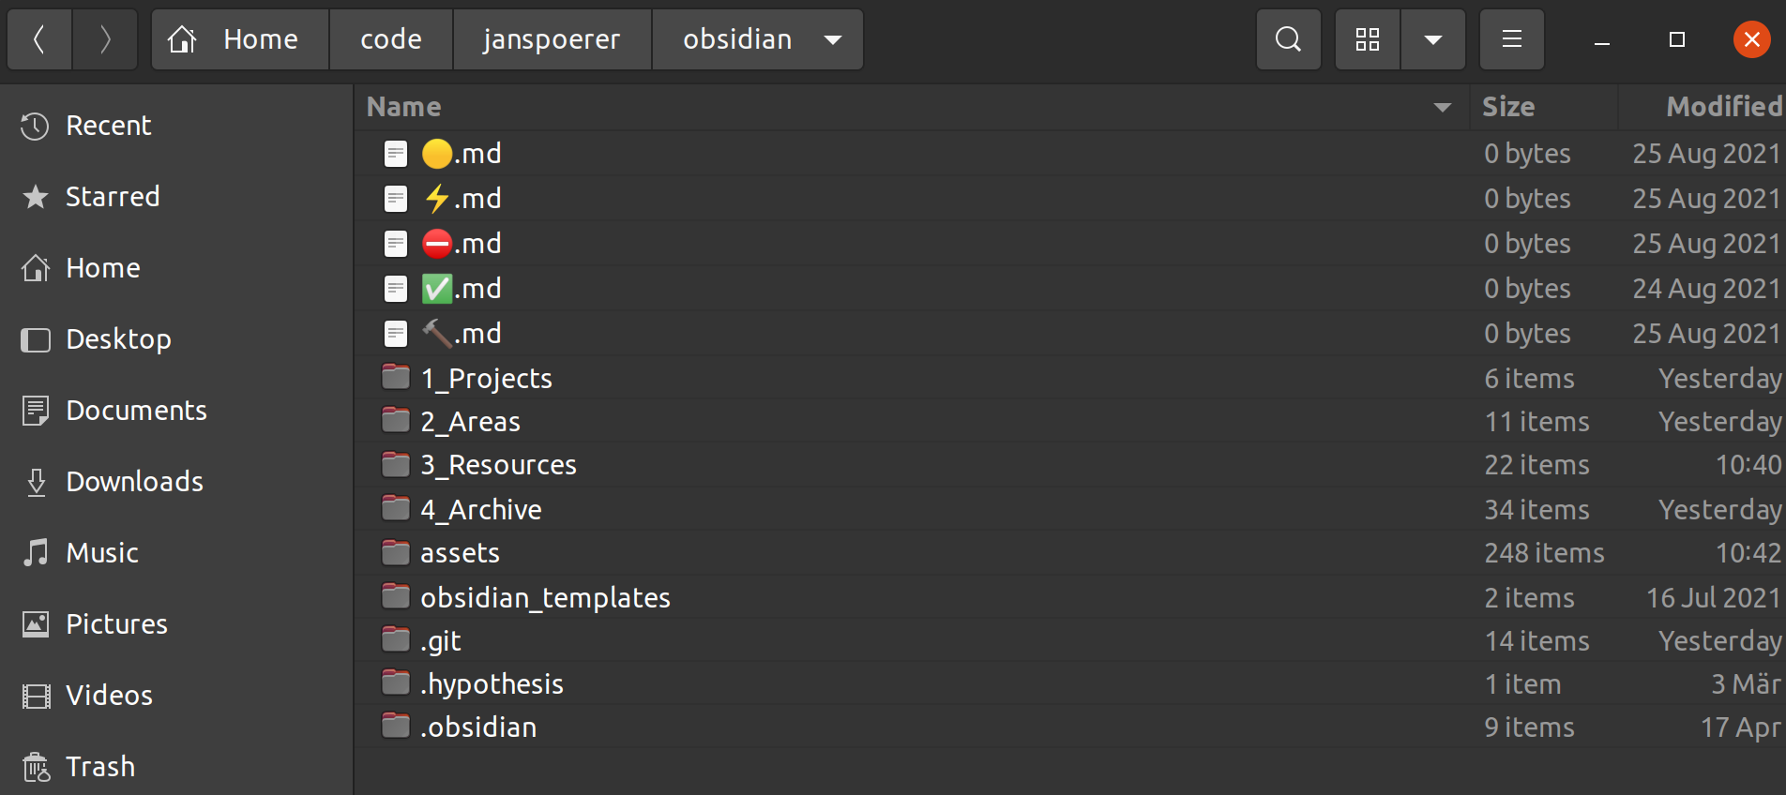Image resolution: width=1786 pixels, height=795 pixels.
Task: Click the search magnifier icon
Action: 1288,39
